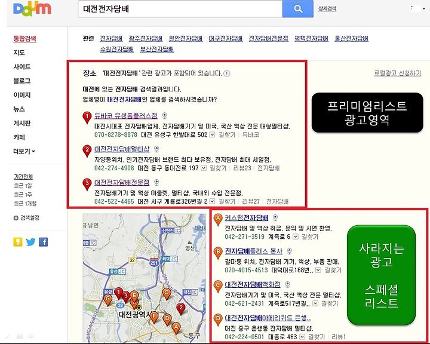Select 기간전체 period filter
This screenshot has height=344, width=430.
23,177
